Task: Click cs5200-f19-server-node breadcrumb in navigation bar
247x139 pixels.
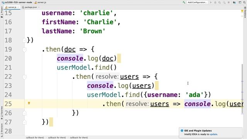Action: tap(17, 2)
